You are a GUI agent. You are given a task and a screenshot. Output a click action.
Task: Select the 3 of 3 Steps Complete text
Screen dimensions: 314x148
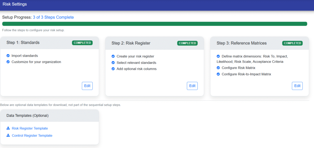tap(53, 17)
